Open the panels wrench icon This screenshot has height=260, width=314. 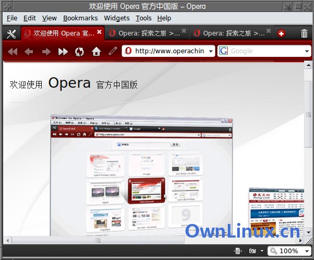point(11,34)
